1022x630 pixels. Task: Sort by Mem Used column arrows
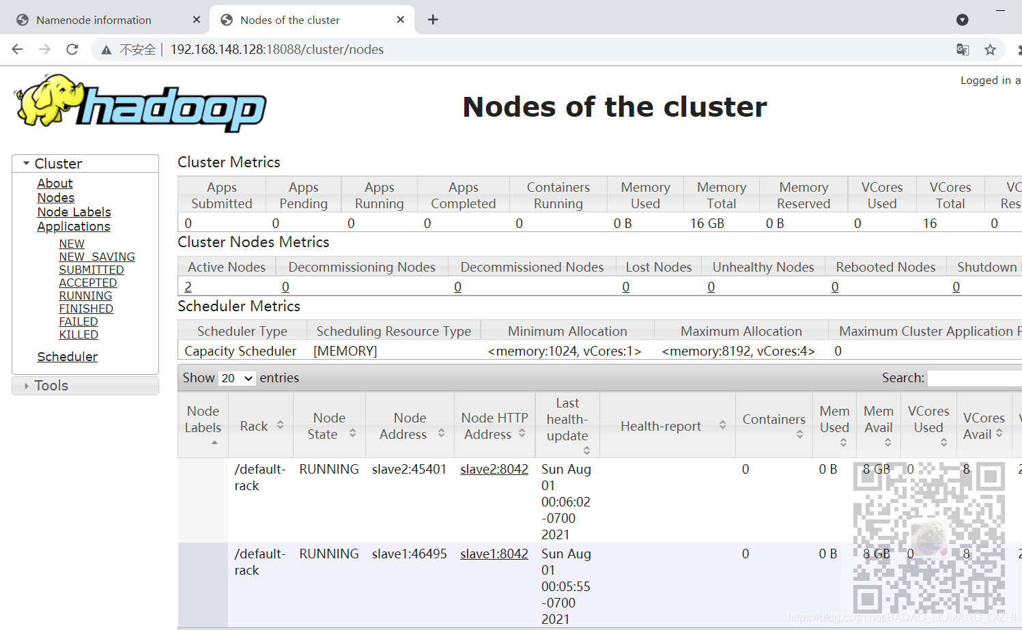point(843,442)
